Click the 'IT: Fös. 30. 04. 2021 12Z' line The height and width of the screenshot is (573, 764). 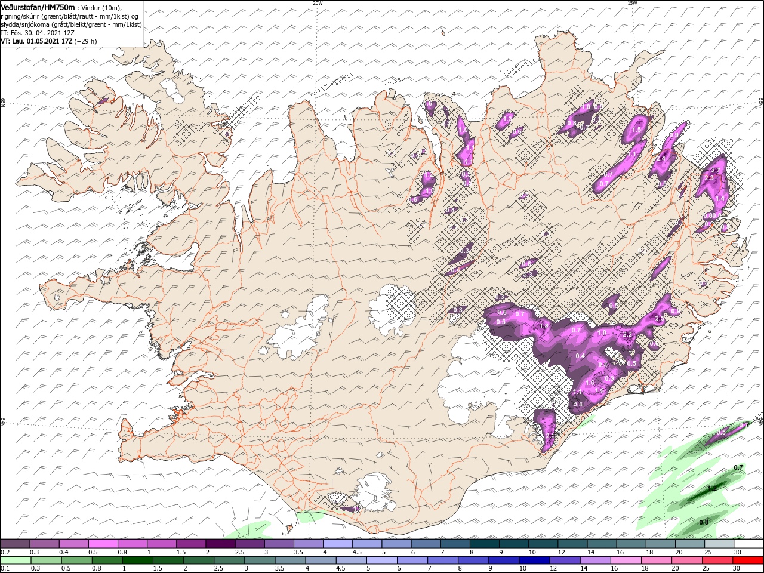pyautogui.click(x=38, y=33)
